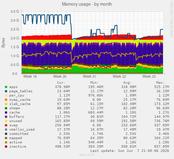Screen dimensions: 174x159
Task: Click the cache min value 683.44M
Action: [x=96, y=113]
